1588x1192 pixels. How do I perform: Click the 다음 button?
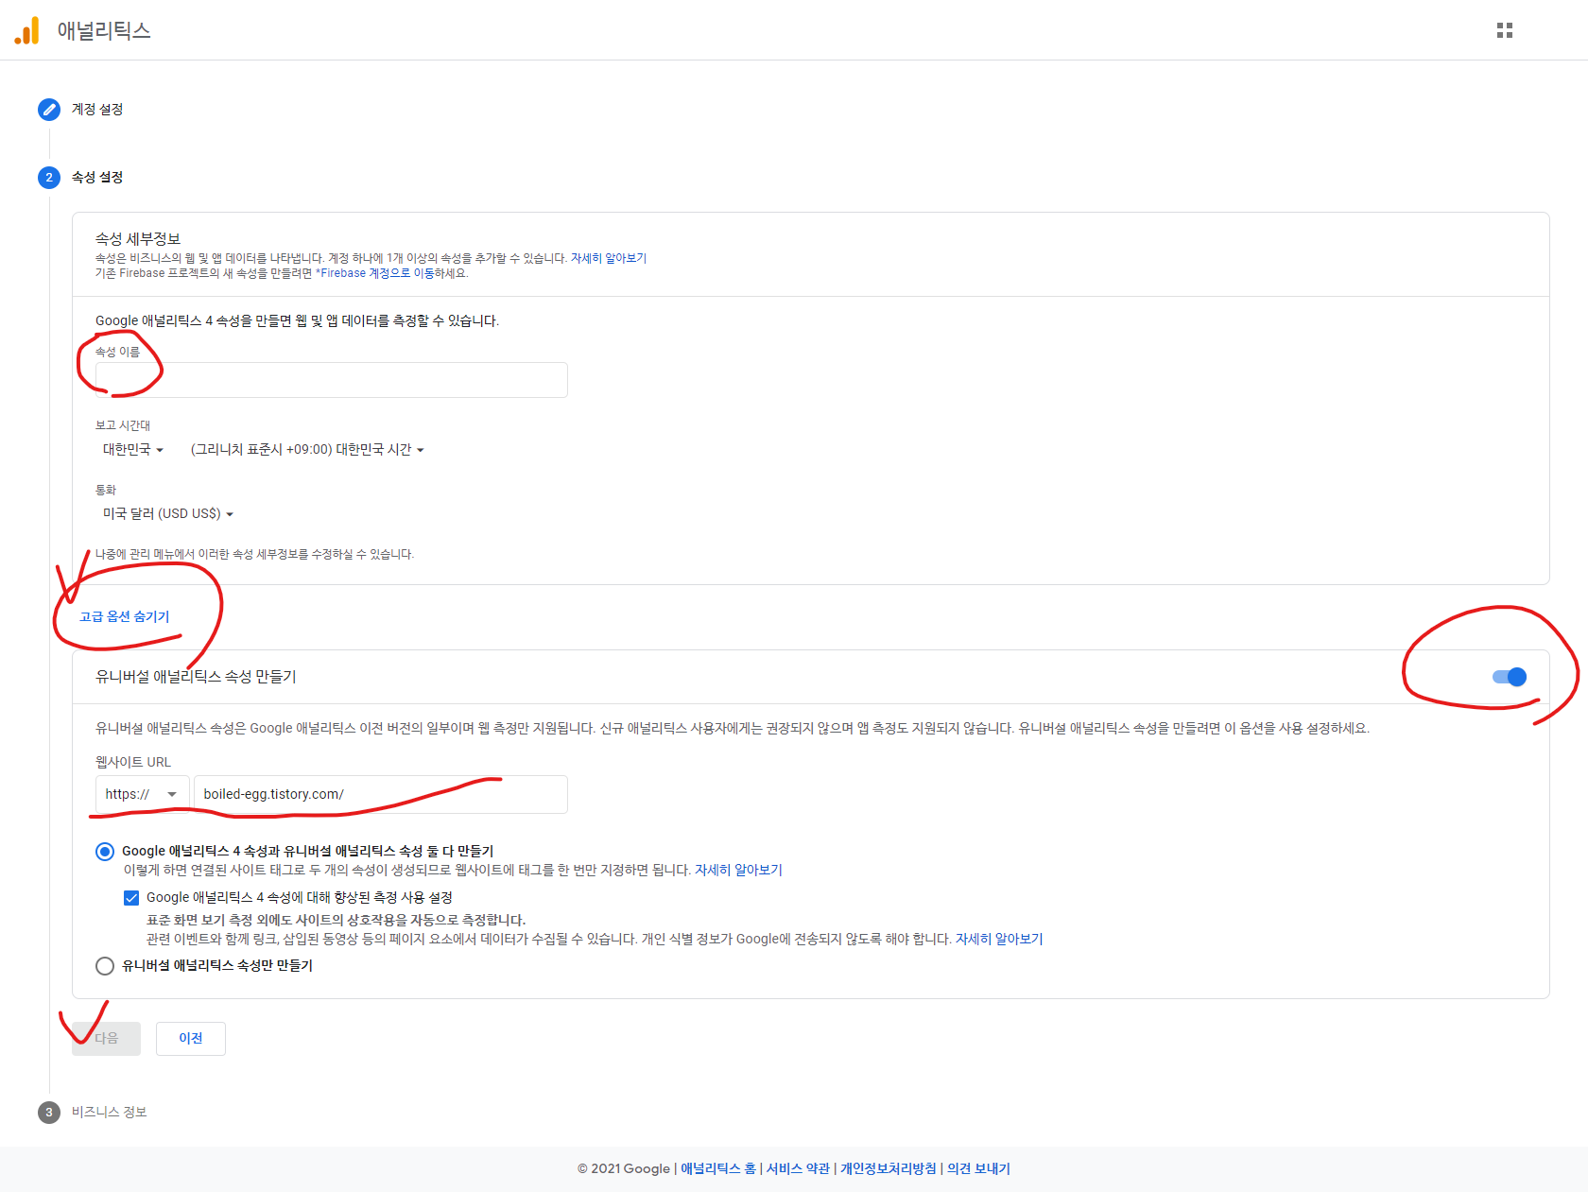coord(106,1039)
